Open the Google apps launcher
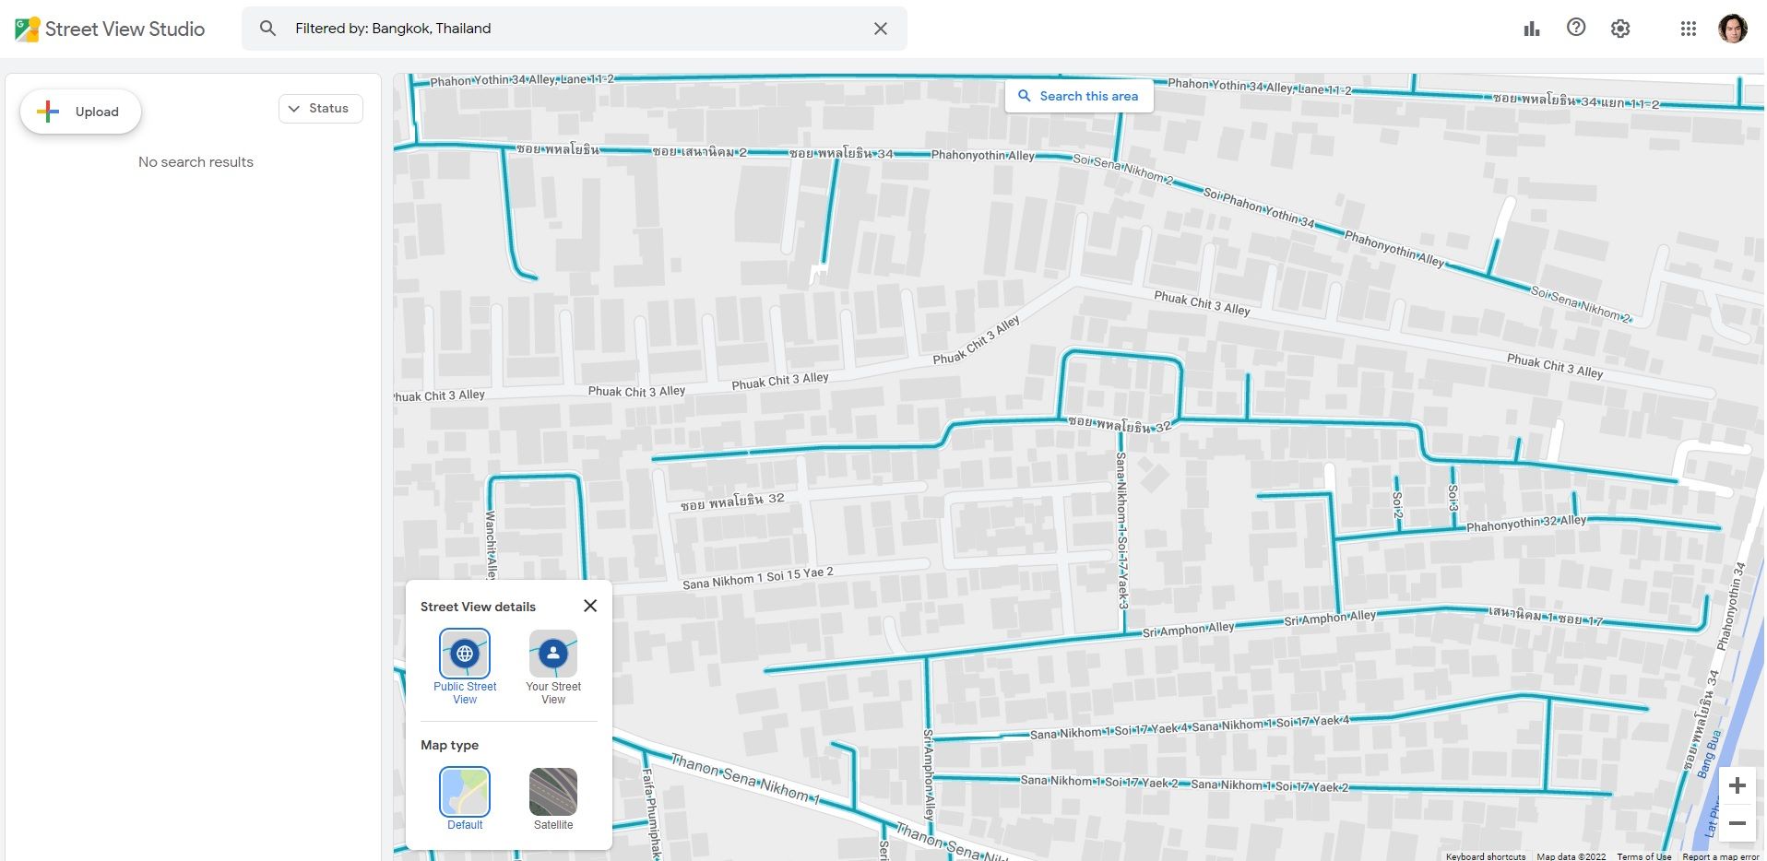The width and height of the screenshot is (1767, 861). [x=1689, y=29]
